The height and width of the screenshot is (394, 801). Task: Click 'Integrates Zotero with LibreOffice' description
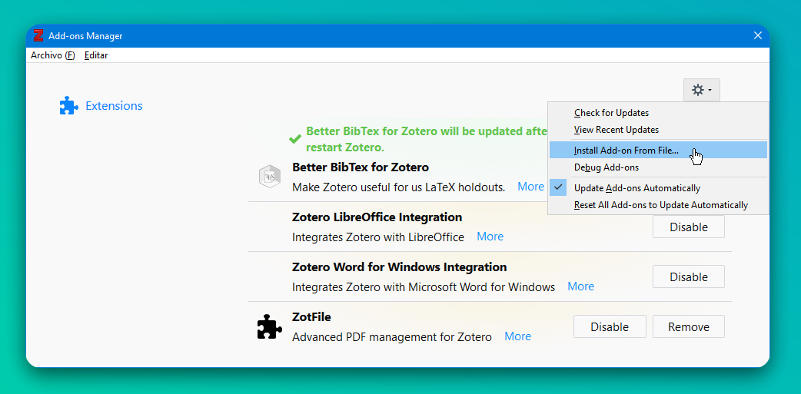378,237
